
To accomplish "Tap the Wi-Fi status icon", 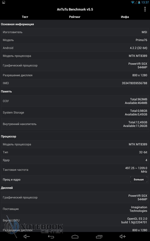I will click(x=133, y=2).
